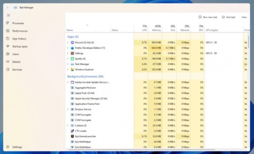254x154 pixels.
Task: Click the End task button
Action: point(229,17)
